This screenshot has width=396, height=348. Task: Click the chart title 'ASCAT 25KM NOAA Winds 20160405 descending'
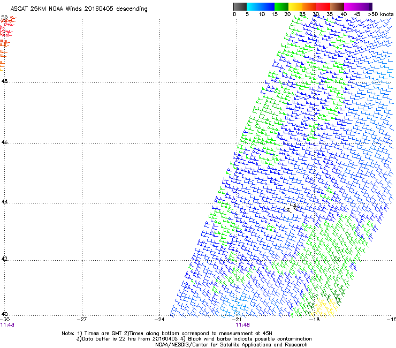(x=79, y=9)
